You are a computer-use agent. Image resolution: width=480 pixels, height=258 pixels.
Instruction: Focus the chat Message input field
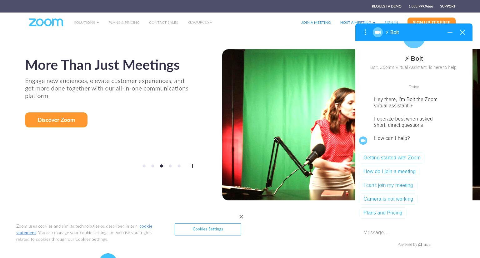point(414,232)
